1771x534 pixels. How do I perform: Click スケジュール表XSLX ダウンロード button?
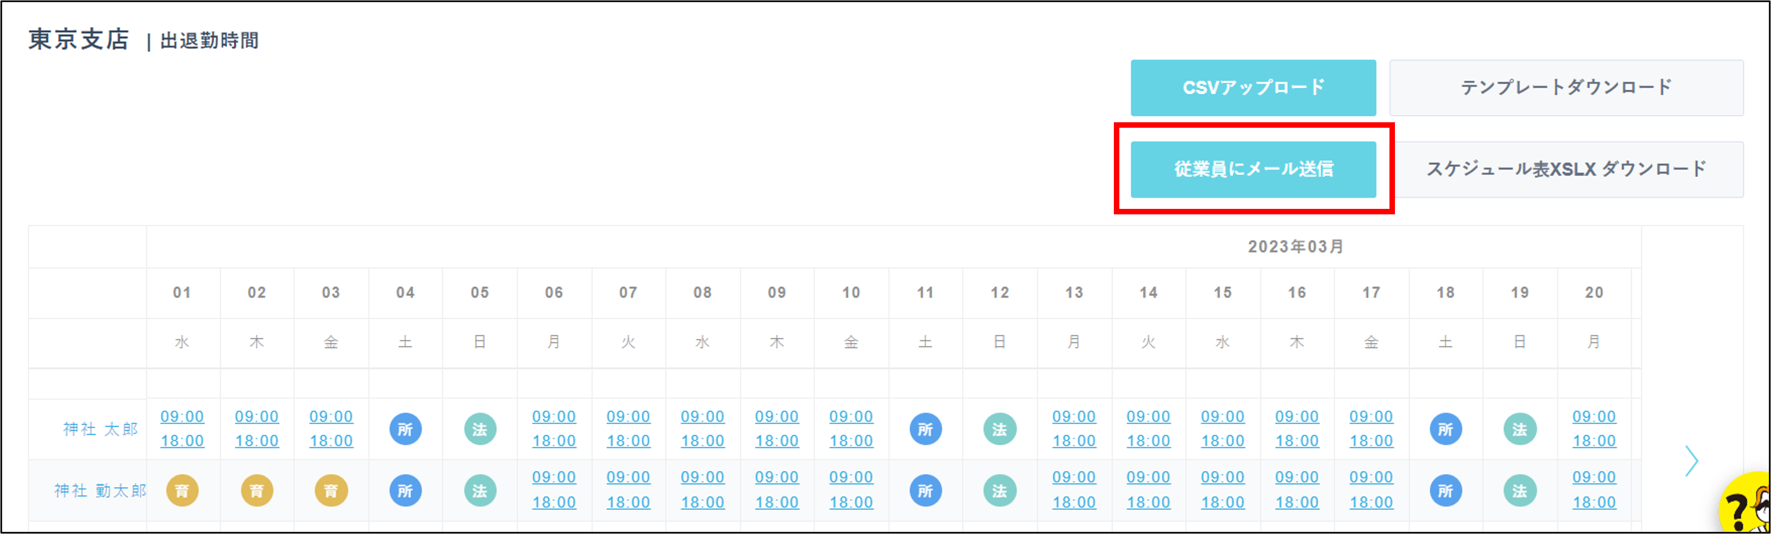click(1566, 169)
